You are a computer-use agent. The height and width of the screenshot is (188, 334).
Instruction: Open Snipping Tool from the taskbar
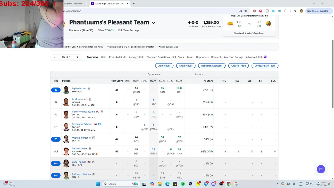(236, 184)
